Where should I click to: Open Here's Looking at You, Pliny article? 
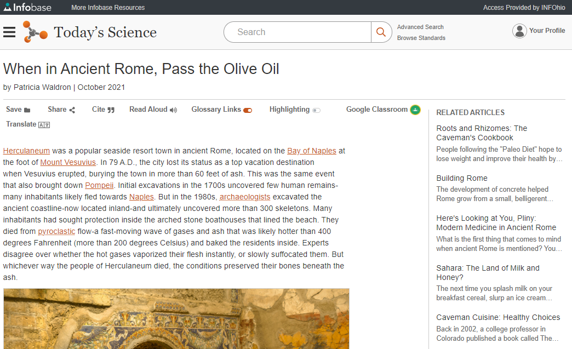click(x=496, y=223)
